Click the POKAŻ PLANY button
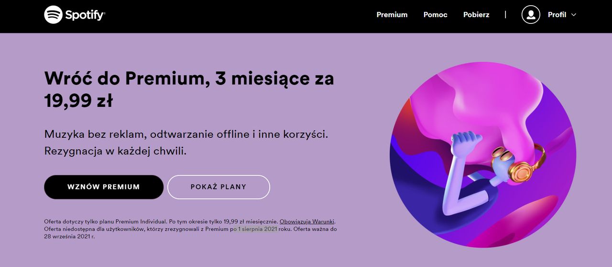Screen dimensions: 612x267 pyautogui.click(x=219, y=187)
